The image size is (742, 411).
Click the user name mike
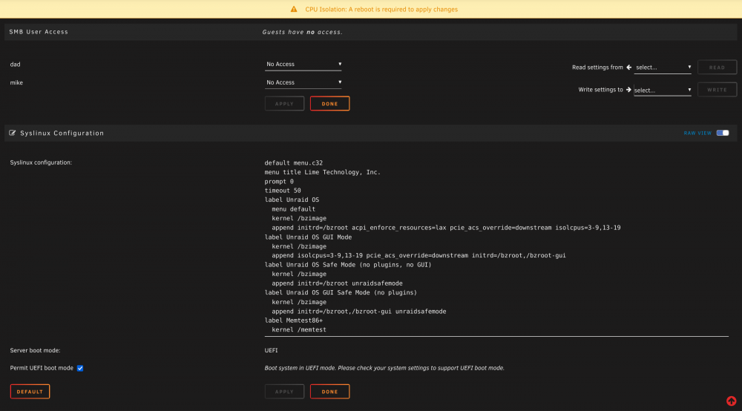tap(16, 82)
